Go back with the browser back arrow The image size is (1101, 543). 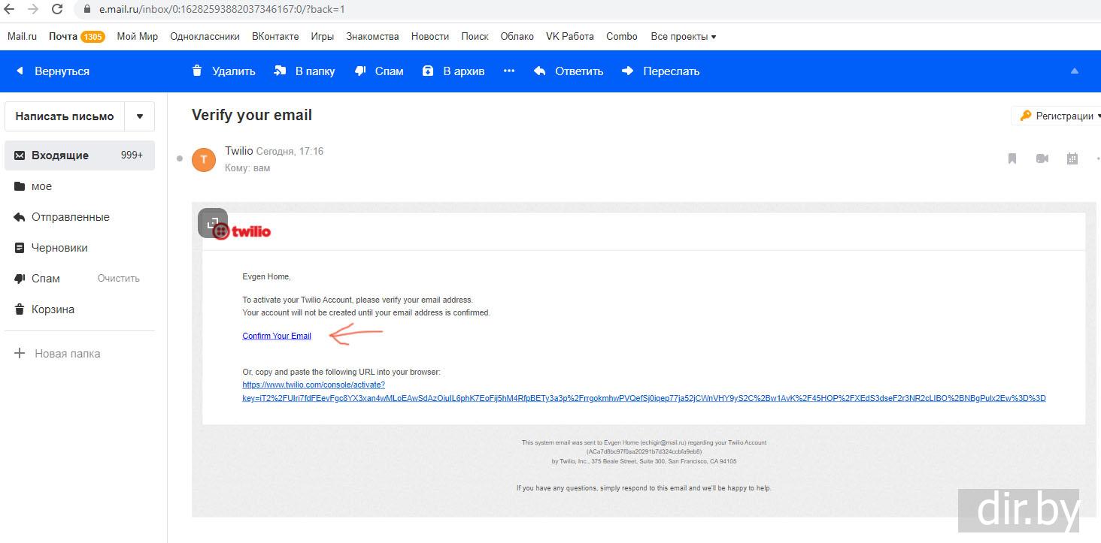click(x=11, y=10)
